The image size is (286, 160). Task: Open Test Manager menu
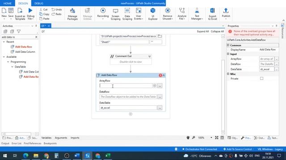click(x=197, y=14)
